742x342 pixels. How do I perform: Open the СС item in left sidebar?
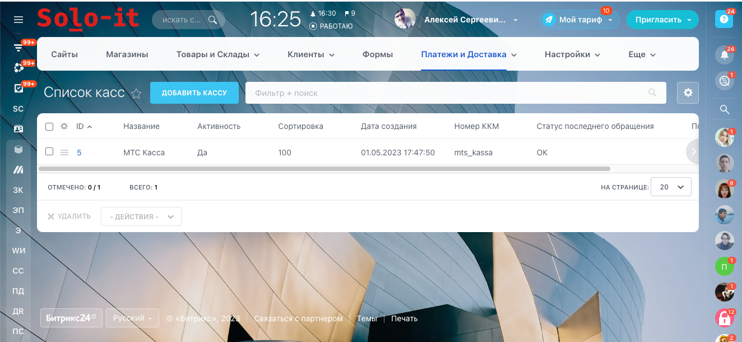[18, 271]
